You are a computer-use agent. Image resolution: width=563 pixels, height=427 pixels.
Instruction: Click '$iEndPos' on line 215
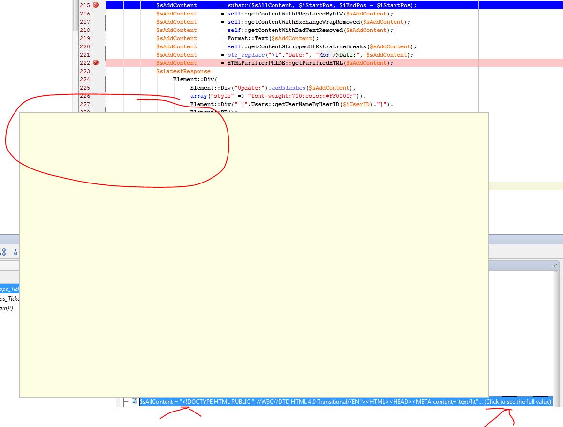pyautogui.click(x=353, y=5)
